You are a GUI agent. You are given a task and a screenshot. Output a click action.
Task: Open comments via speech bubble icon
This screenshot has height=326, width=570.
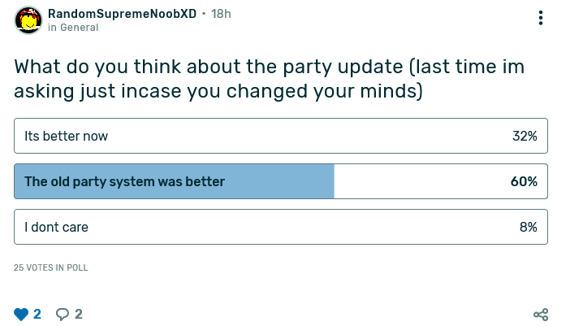(x=63, y=314)
